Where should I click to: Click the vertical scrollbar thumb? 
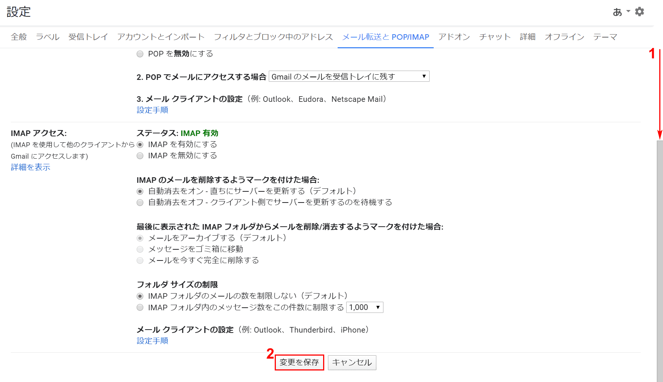[660, 261]
